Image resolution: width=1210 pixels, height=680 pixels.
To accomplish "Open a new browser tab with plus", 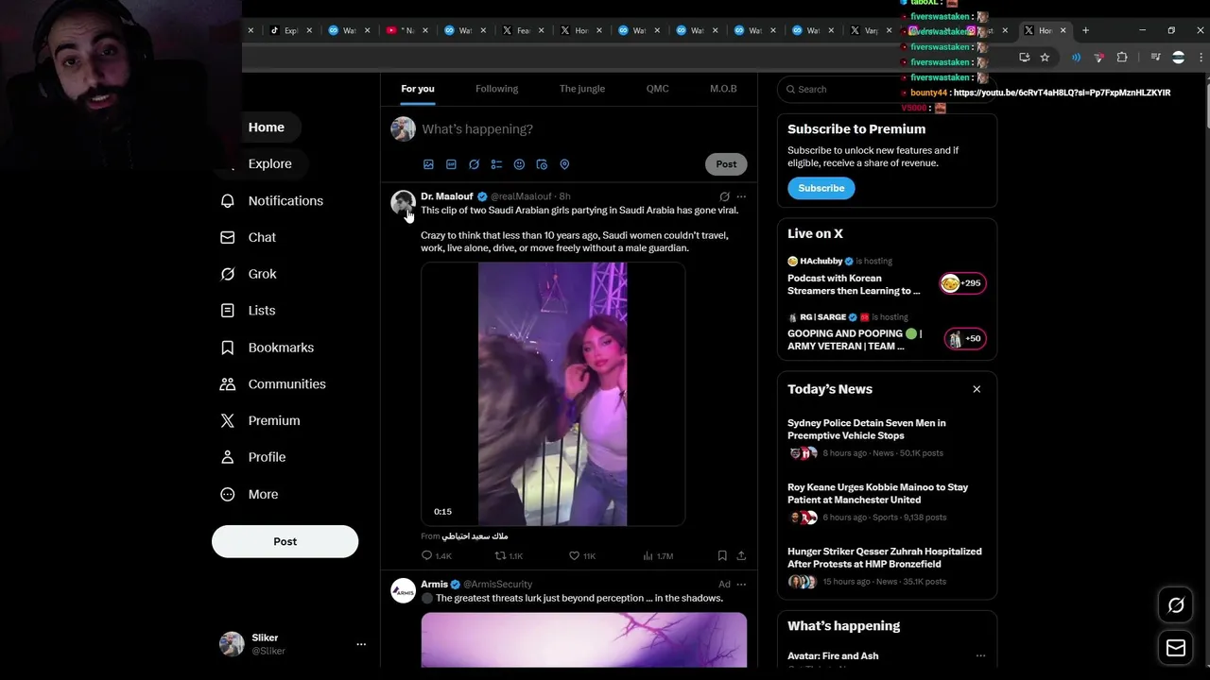I will pos(1085,30).
